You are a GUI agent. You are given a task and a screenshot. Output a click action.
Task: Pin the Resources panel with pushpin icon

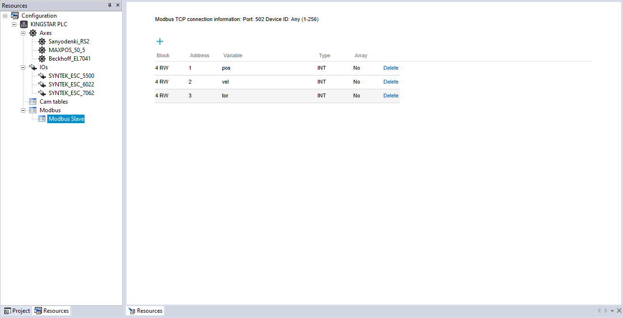110,5
